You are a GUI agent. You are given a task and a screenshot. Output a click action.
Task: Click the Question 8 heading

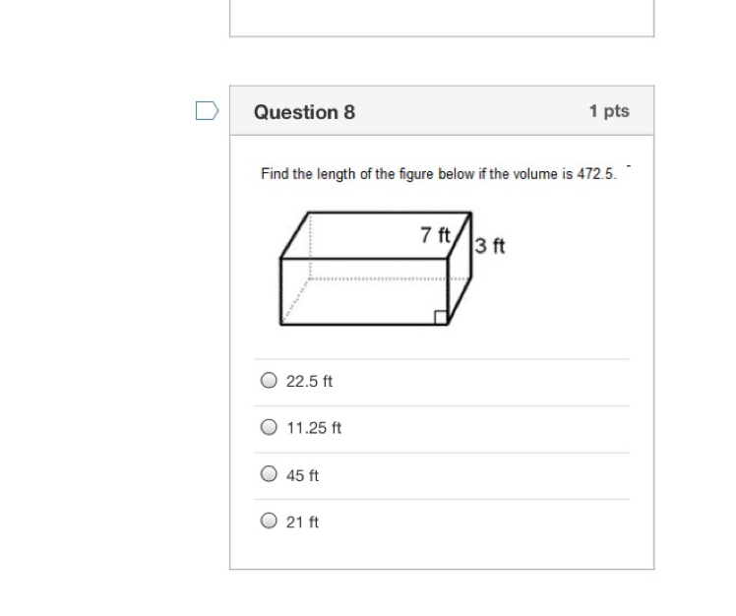pyautogui.click(x=305, y=112)
